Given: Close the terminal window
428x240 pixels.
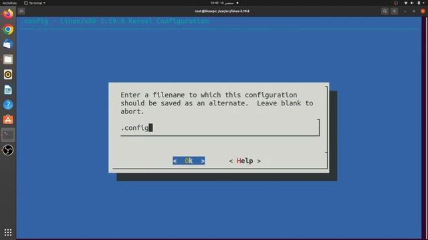Looking at the screenshot, I should tap(423, 11).
